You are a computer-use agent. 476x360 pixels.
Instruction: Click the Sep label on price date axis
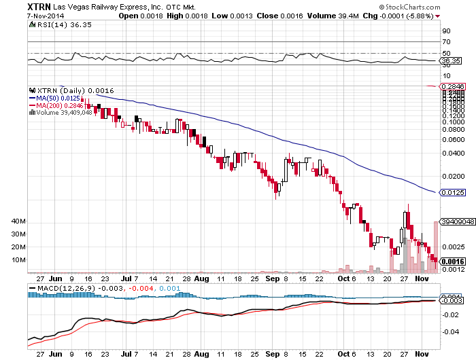pos(272,278)
